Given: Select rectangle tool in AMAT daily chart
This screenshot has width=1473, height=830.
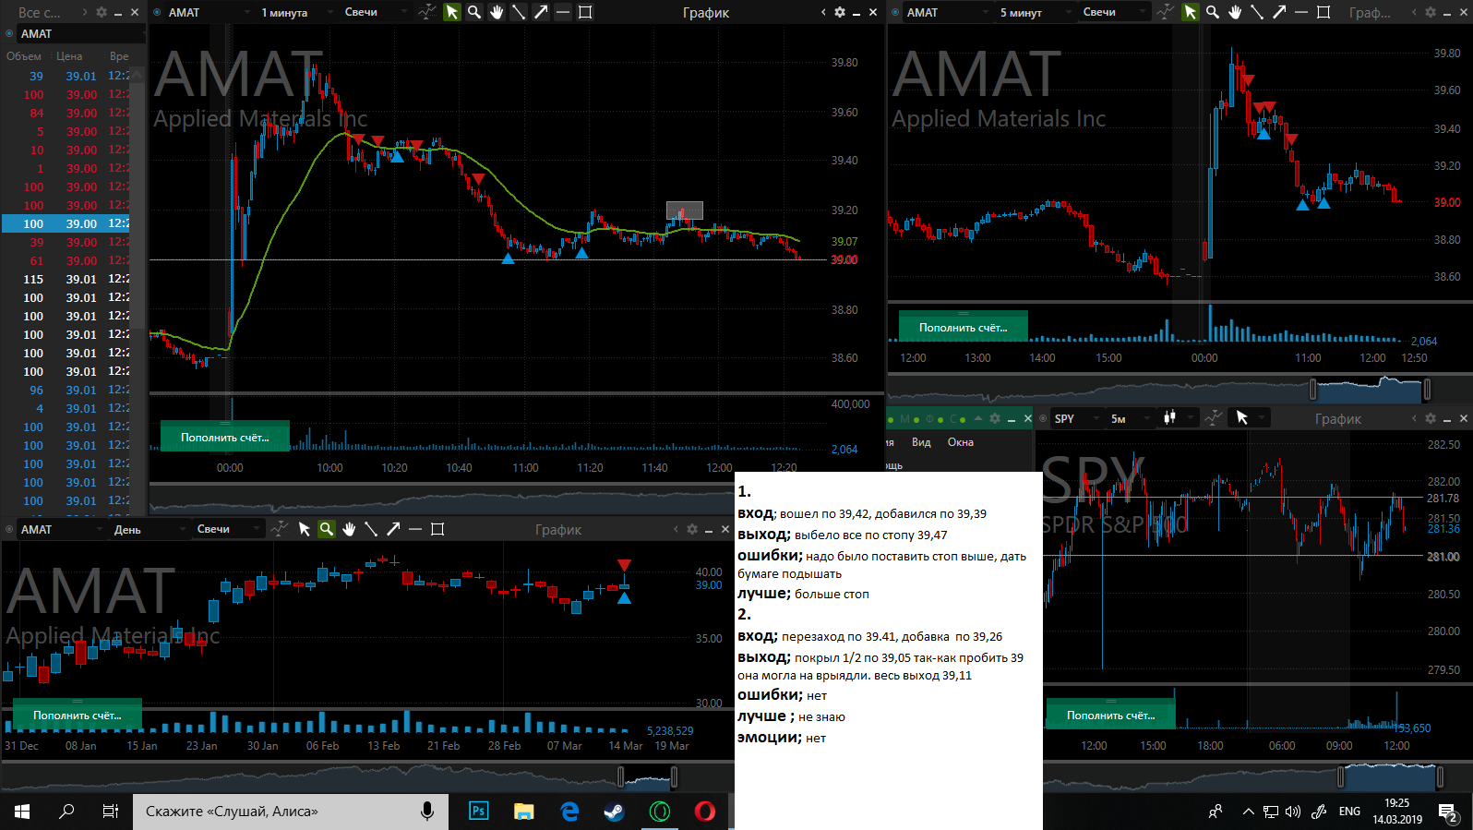Looking at the screenshot, I should pyautogui.click(x=437, y=529).
